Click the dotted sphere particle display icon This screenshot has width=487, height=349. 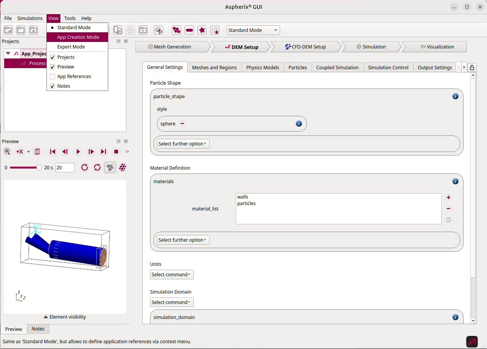coord(123,167)
